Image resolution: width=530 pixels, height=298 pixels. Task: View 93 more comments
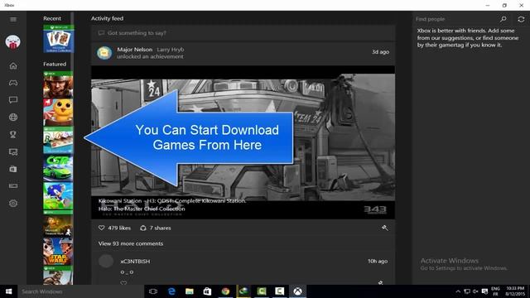click(x=131, y=243)
